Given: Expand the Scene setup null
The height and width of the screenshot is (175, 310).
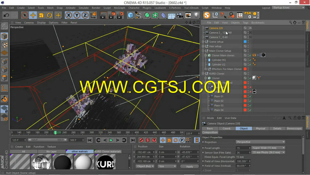Looking at the screenshot, I should pos(203,42).
